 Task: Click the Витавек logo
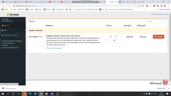13,14
